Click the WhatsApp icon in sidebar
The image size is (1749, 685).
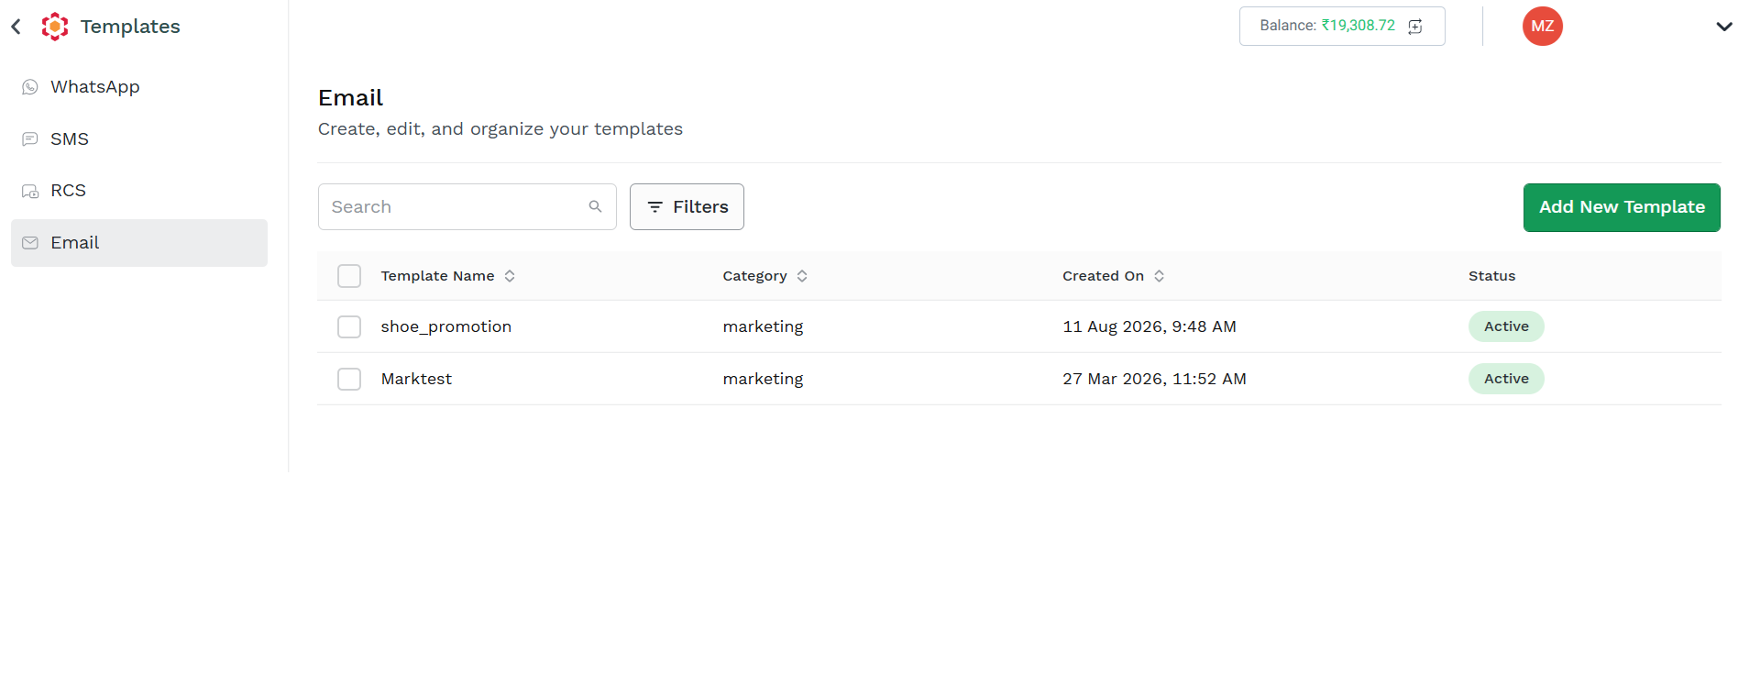[x=30, y=87]
